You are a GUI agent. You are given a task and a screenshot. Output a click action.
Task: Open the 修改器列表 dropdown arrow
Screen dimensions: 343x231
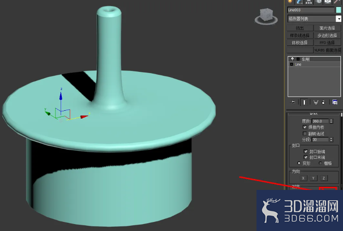coord(338,19)
